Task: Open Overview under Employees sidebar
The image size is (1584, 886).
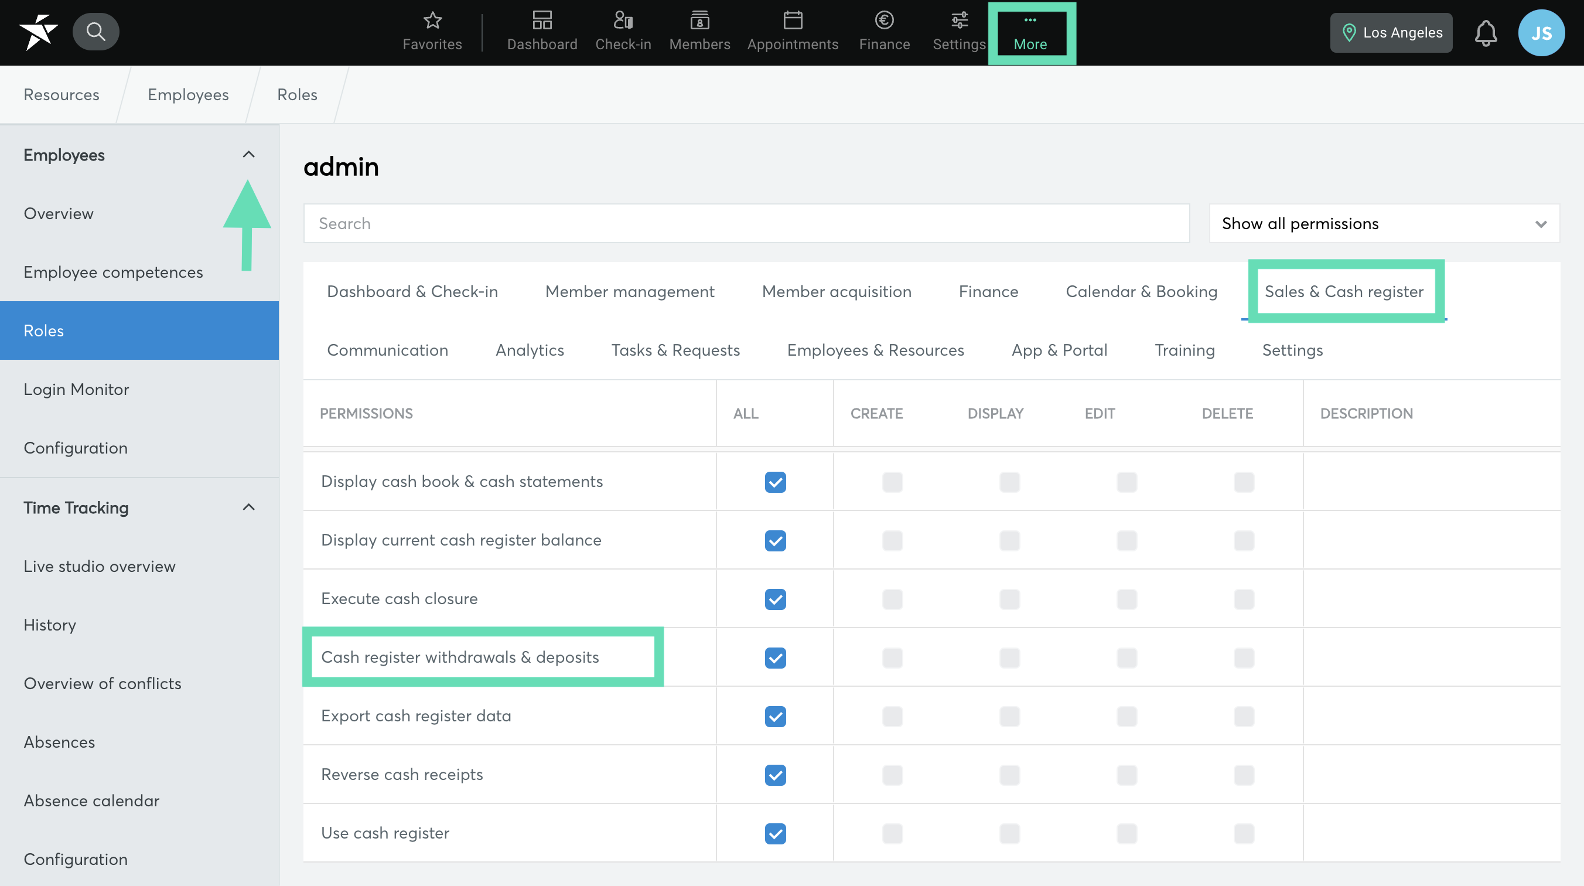Action: [x=139, y=213]
